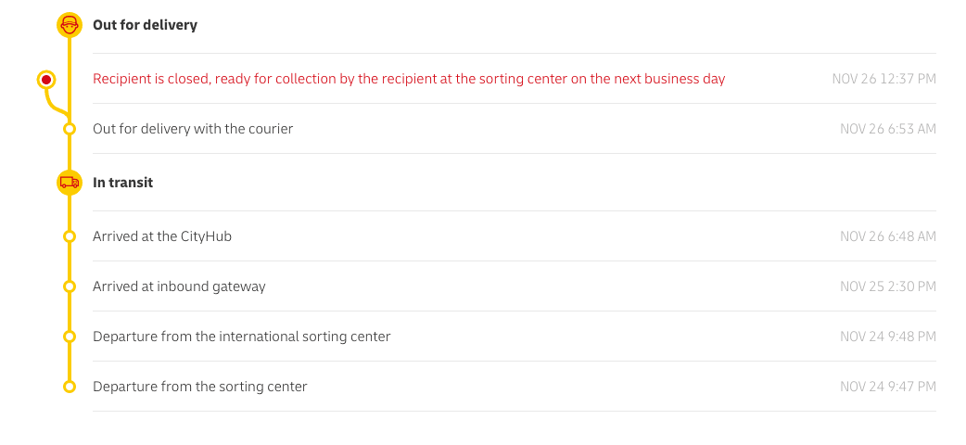
Task: Select the In transit heading
Action: pos(122,183)
